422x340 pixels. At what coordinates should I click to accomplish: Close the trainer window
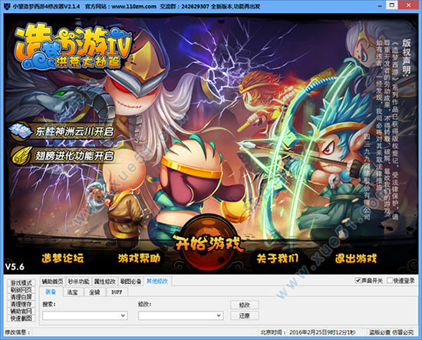(x=408, y=5)
